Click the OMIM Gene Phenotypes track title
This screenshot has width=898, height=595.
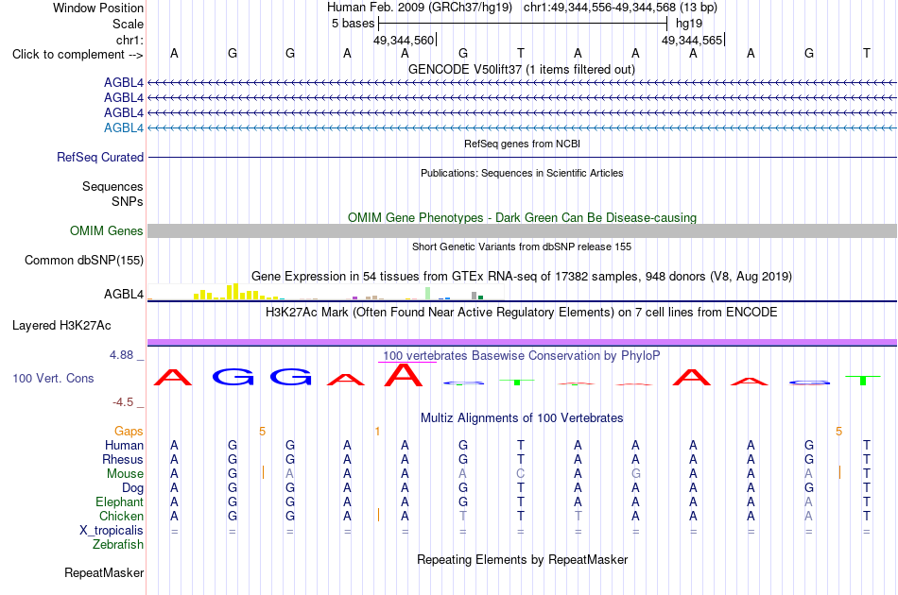(523, 218)
